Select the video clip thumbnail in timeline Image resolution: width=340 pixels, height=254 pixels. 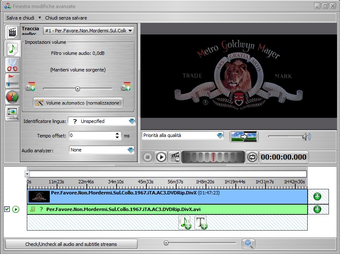coord(39,197)
